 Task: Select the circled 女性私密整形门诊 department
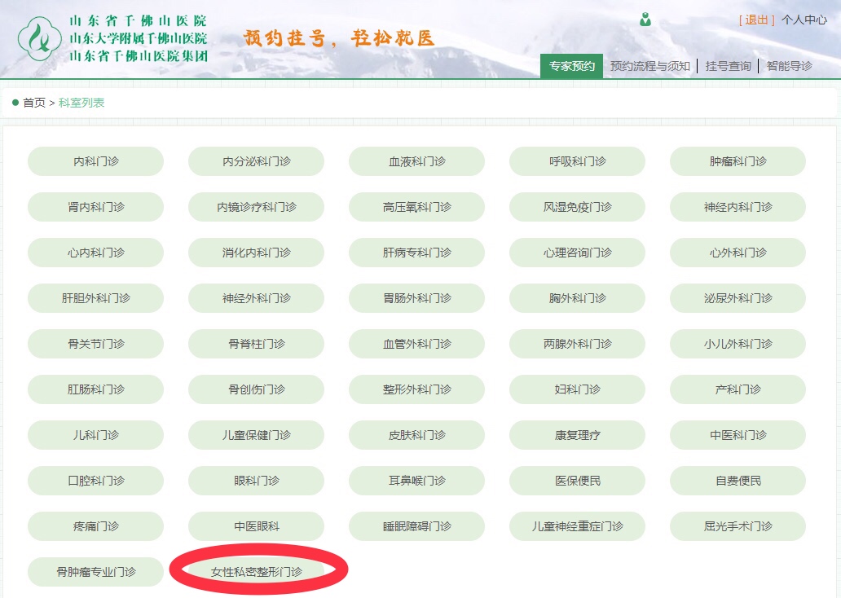[257, 571]
